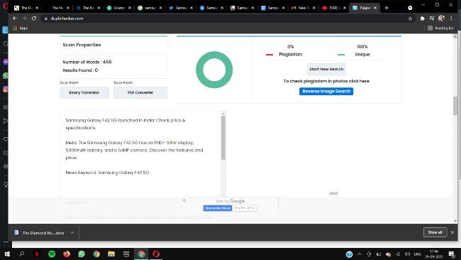The width and height of the screenshot is (461, 260).
Task: Open the media controls toolbar icon
Action: click(432, 18)
